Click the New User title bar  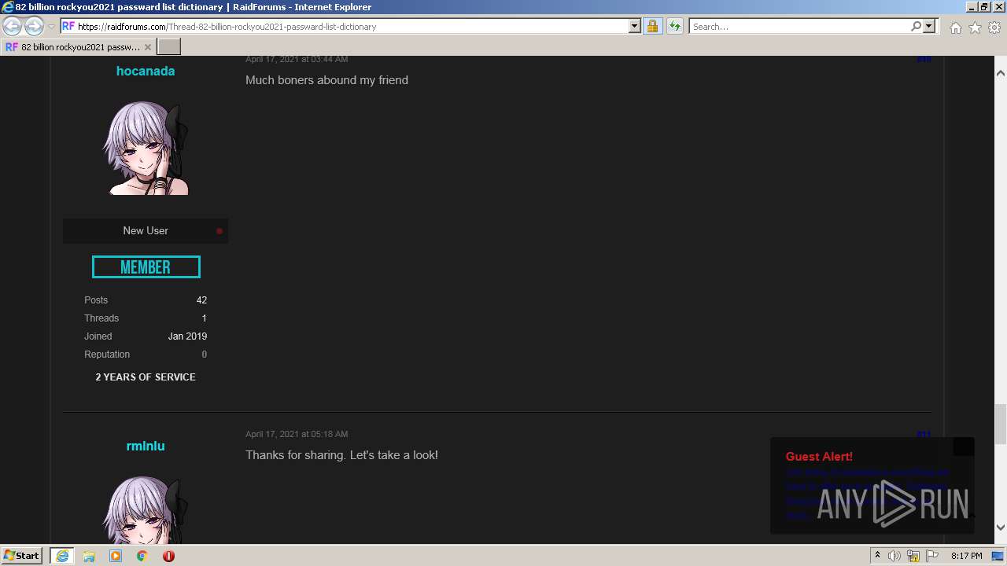pyautogui.click(x=146, y=231)
